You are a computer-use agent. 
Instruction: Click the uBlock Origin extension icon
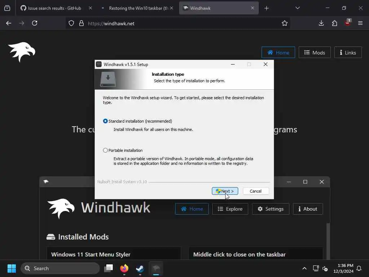(x=348, y=23)
